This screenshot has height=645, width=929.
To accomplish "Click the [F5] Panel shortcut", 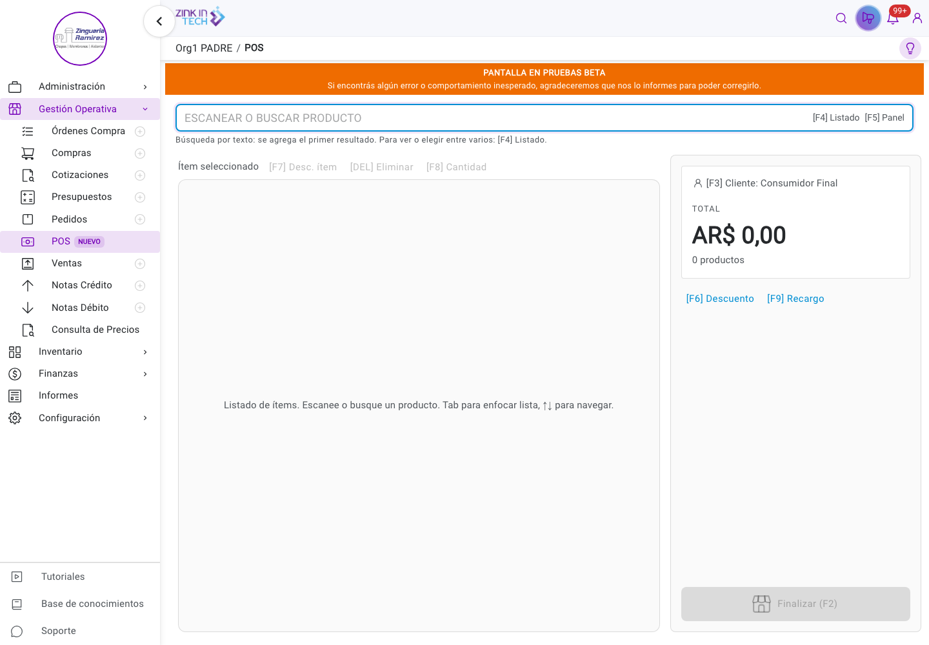I will (884, 117).
